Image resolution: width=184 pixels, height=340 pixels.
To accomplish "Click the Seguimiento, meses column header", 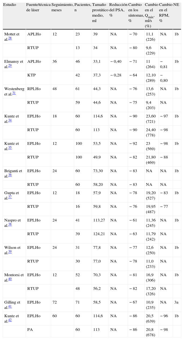I will tap(62, 8).
